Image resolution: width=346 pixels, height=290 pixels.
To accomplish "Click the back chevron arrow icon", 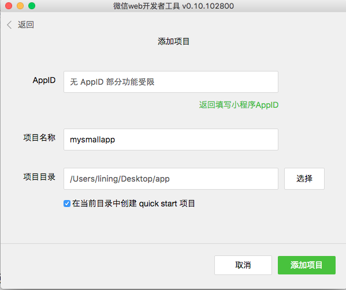I will point(9,25).
